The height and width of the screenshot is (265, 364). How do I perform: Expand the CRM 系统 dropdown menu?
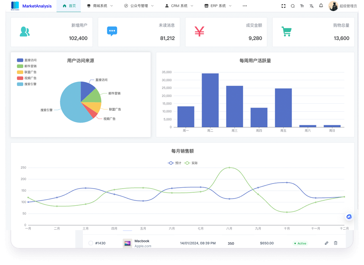coord(179,6)
